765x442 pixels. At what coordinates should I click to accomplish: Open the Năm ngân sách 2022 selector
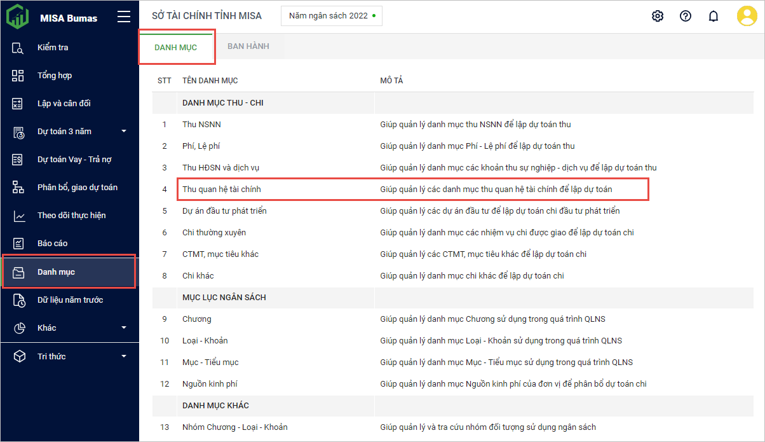pos(331,16)
